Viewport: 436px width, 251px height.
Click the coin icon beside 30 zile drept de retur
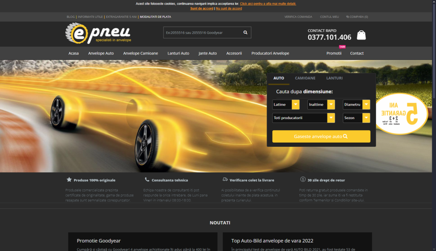(303, 180)
